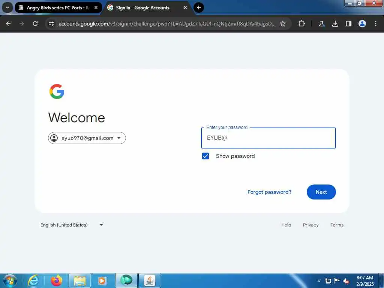
Task: Click the Java taskbar icon
Action: [150, 280]
